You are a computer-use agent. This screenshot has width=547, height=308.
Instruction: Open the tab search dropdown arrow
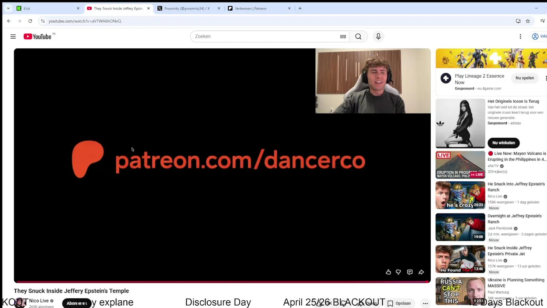point(8,8)
